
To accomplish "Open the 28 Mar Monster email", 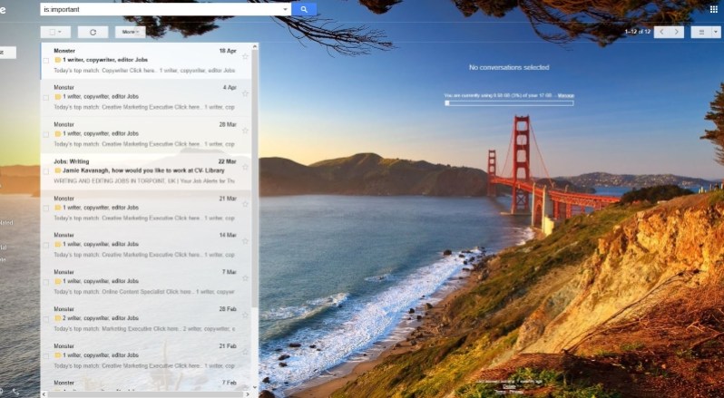I will coord(145,133).
